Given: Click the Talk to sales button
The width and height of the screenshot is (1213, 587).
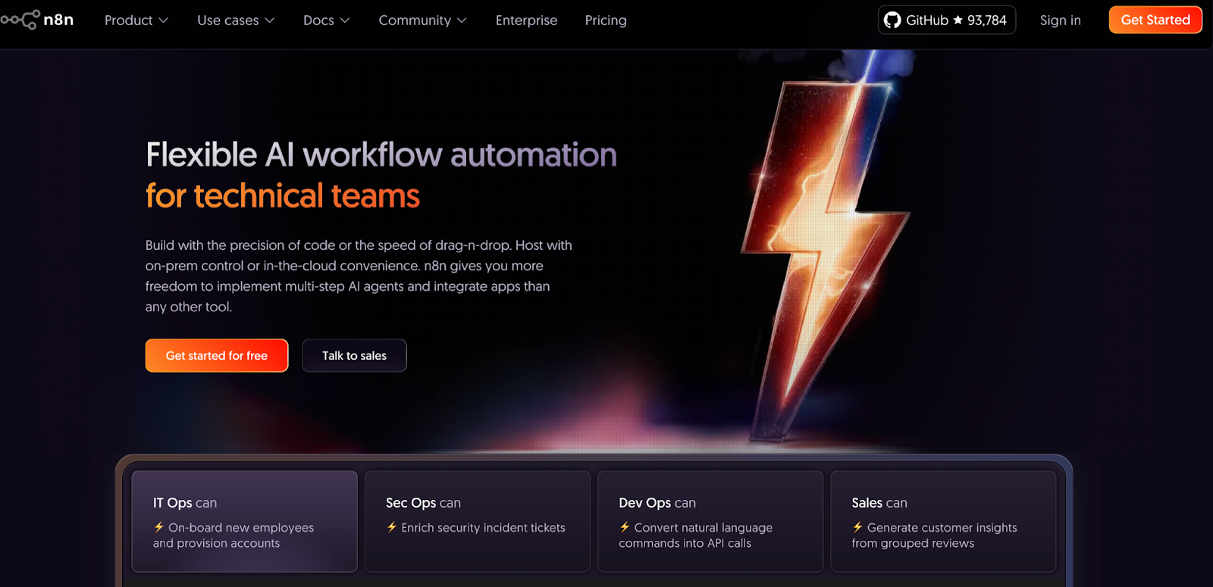Looking at the screenshot, I should pyautogui.click(x=354, y=355).
